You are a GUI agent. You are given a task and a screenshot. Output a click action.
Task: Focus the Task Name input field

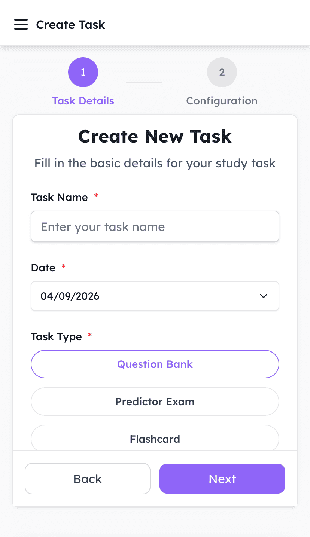(155, 227)
